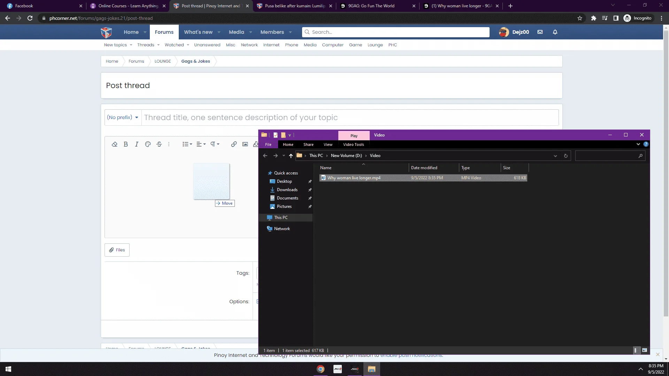The image size is (669, 376).
Task: Click the insert image icon in editor
Action: (x=245, y=144)
